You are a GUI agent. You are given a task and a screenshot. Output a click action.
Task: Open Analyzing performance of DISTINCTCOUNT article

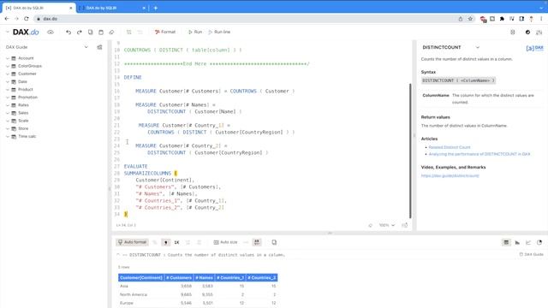tap(479, 154)
